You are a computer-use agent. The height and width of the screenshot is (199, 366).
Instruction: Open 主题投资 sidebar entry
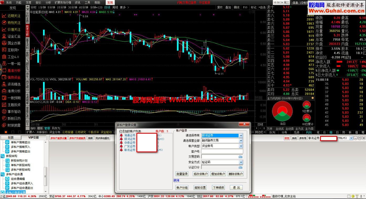(11, 105)
